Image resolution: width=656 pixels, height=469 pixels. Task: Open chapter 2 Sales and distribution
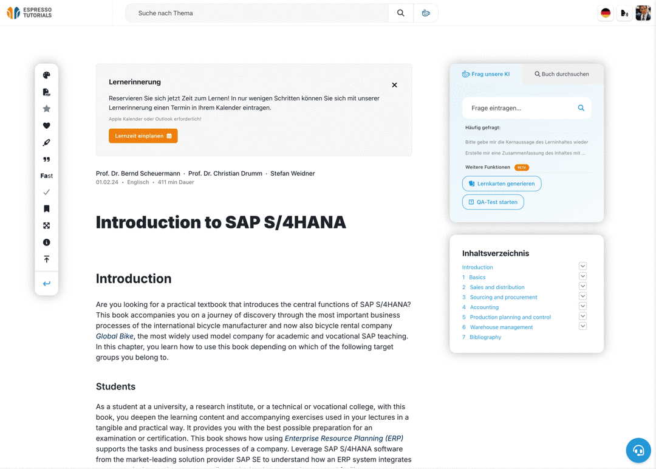point(493,287)
